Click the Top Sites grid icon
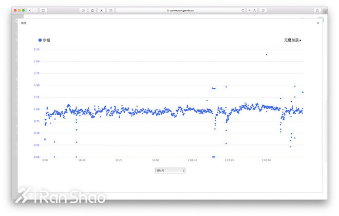The width and height of the screenshot is (339, 216). pyautogui.click(x=110, y=10)
